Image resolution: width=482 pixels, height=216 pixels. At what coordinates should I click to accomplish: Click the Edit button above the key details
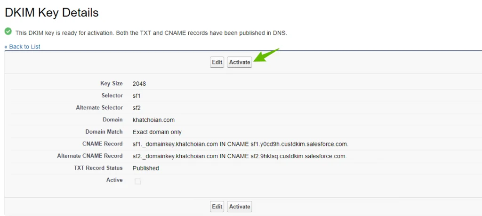pos(217,62)
